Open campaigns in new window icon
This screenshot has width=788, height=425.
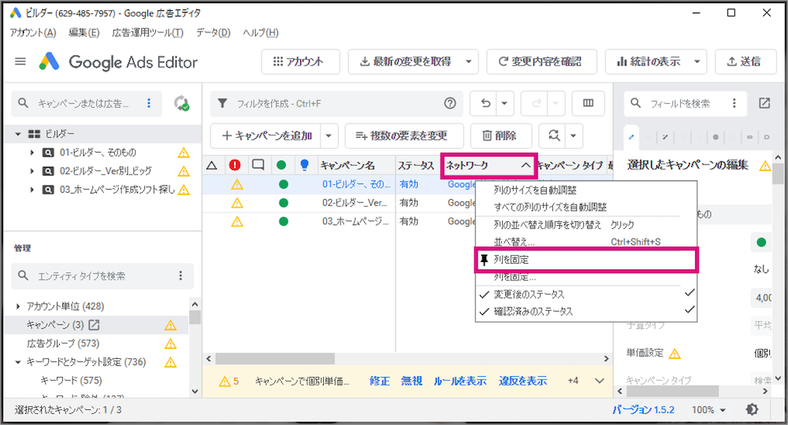tap(94, 325)
